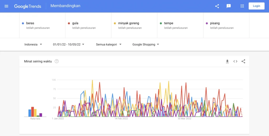Edit the tempe search term
This screenshot has width=269, height=136.
(x=180, y=25)
